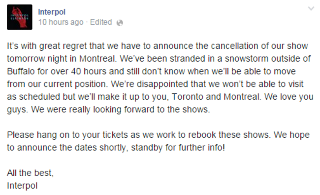Click the globe public-audience icon

tap(120, 23)
